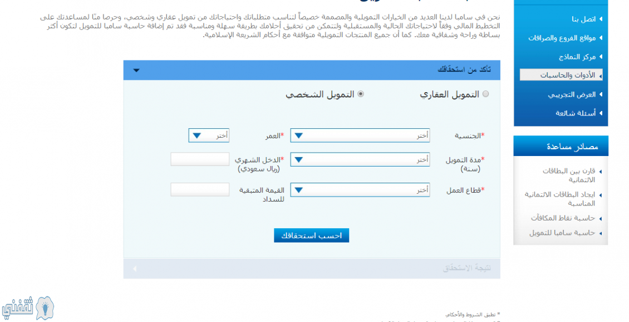Select the highlighted "الأدوات والحاسبات" menu item
629x322 pixels.
pos(561,75)
